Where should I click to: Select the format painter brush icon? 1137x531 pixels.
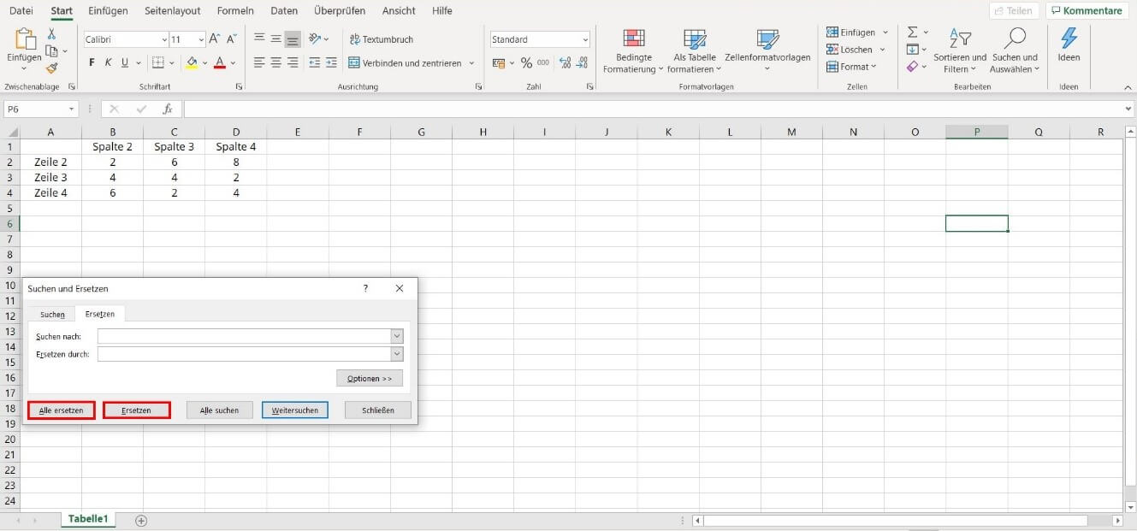[x=51, y=68]
